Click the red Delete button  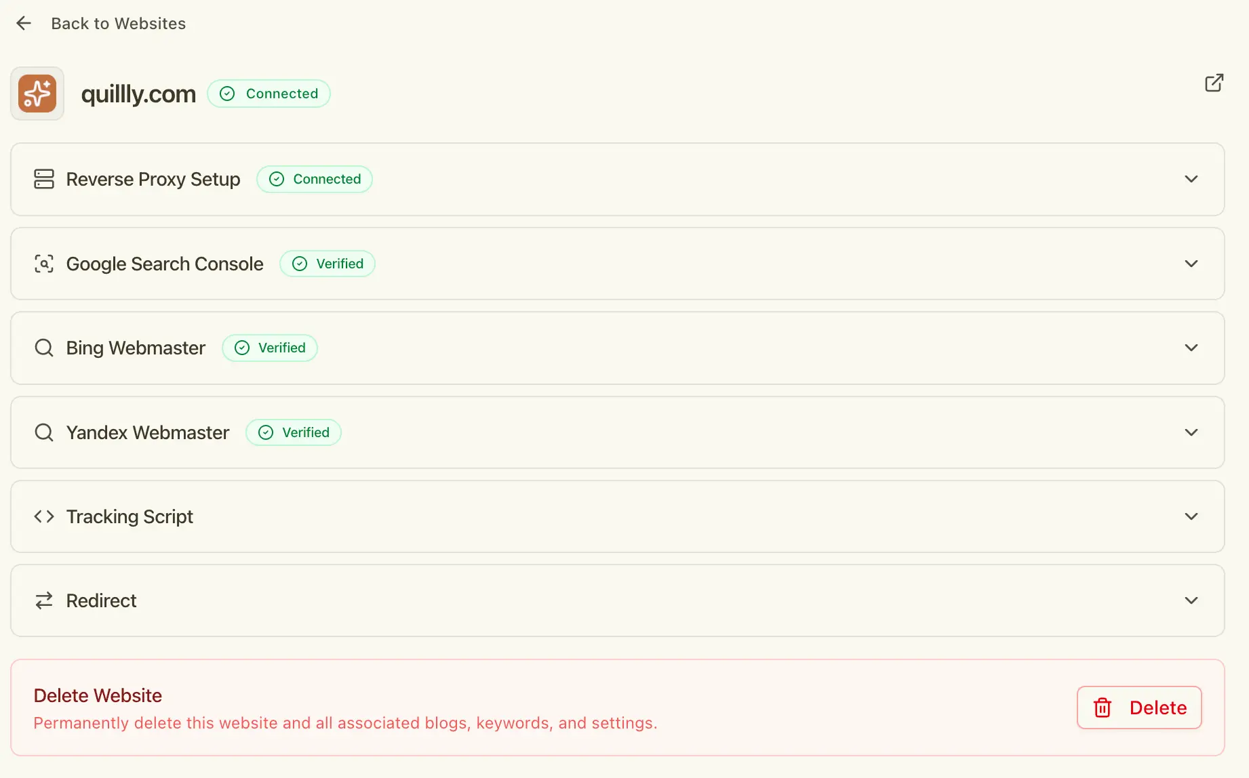(x=1139, y=708)
